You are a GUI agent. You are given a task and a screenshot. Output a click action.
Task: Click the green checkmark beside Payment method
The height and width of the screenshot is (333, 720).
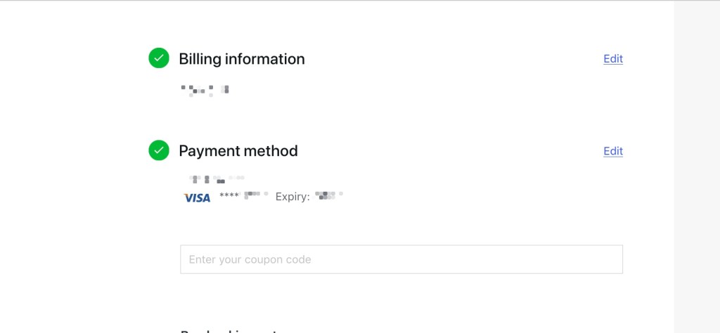(x=159, y=150)
